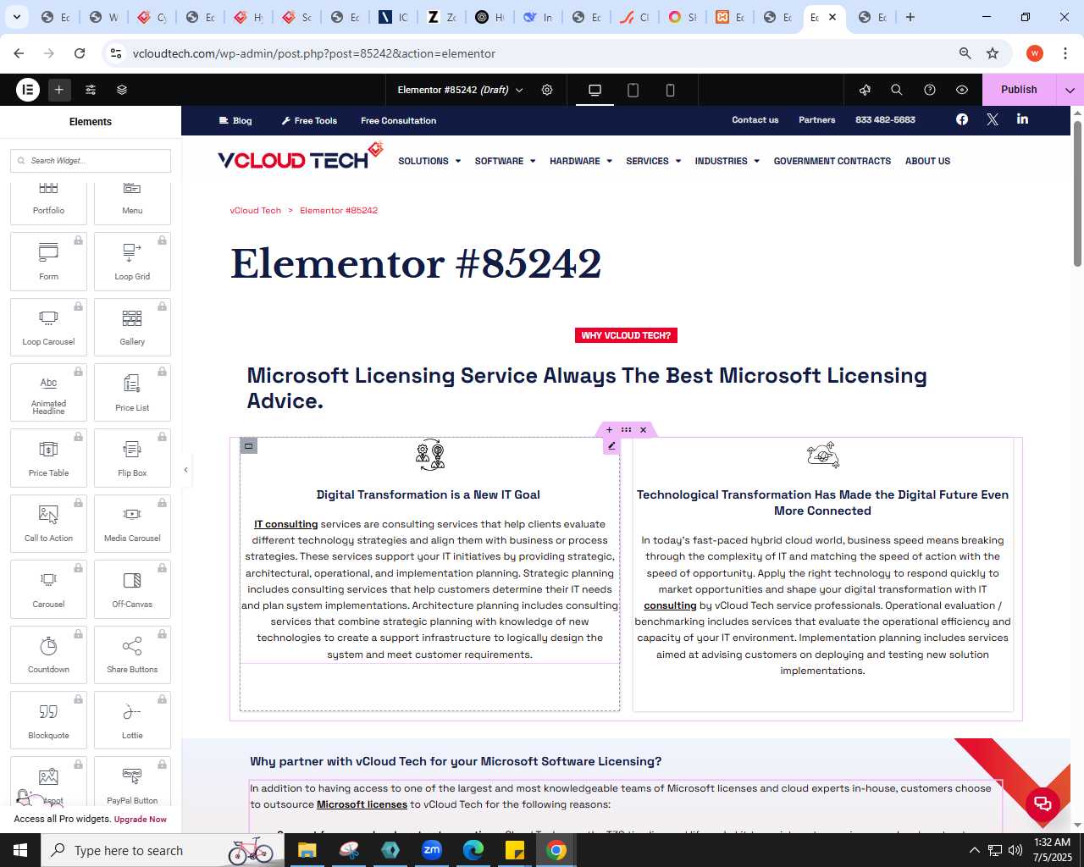
Task: Click the Free Consultation link
Action: 398,120
